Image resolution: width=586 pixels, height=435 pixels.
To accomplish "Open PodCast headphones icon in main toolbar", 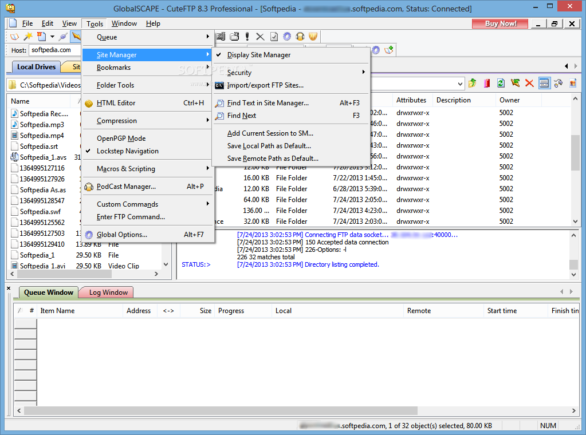I will (x=300, y=37).
